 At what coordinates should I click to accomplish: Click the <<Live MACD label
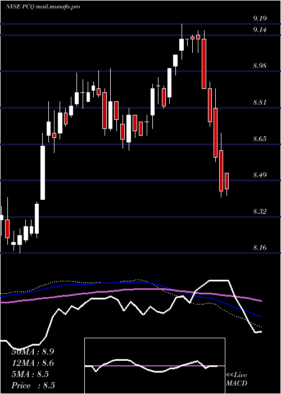(237, 379)
